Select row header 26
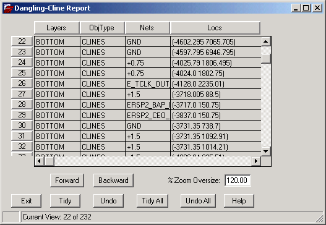 (22, 83)
